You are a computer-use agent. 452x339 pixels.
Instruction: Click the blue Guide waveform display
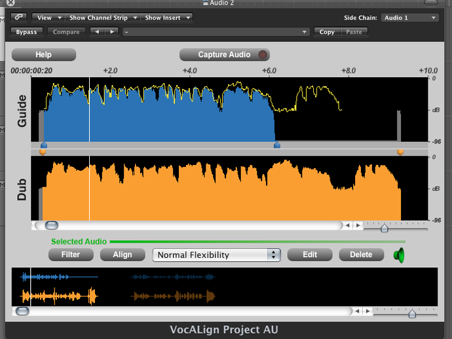[229, 109]
